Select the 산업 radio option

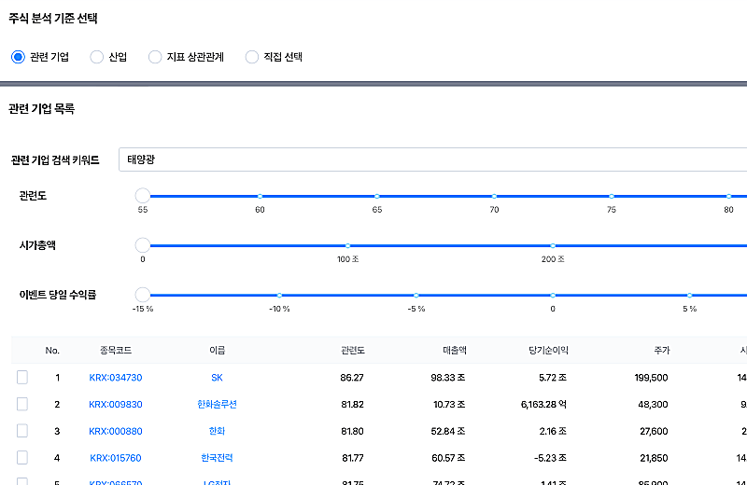(97, 57)
